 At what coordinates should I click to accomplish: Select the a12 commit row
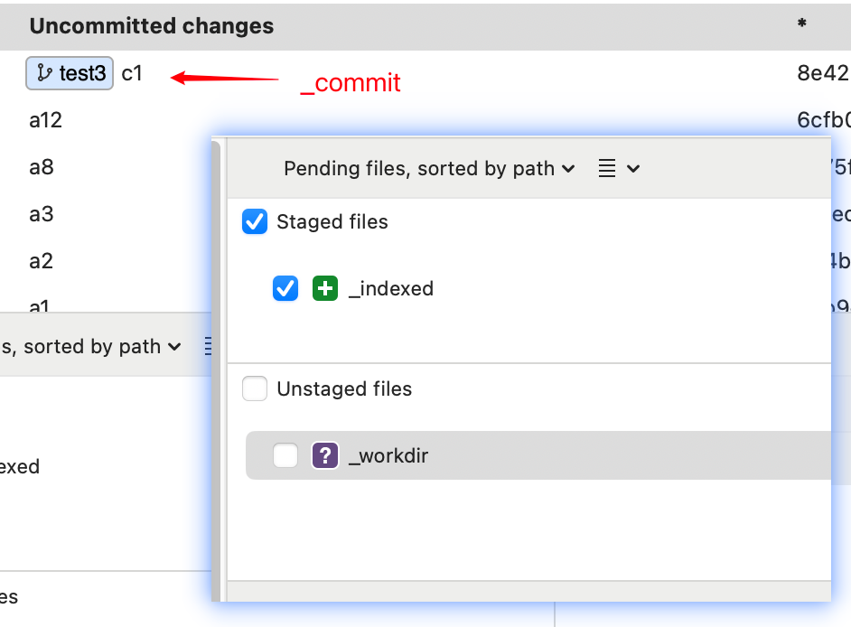click(45, 120)
